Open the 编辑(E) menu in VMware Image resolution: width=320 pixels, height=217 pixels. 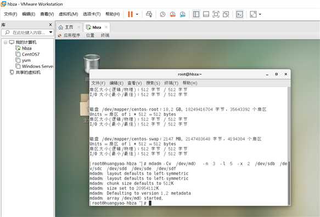[x=29, y=14]
